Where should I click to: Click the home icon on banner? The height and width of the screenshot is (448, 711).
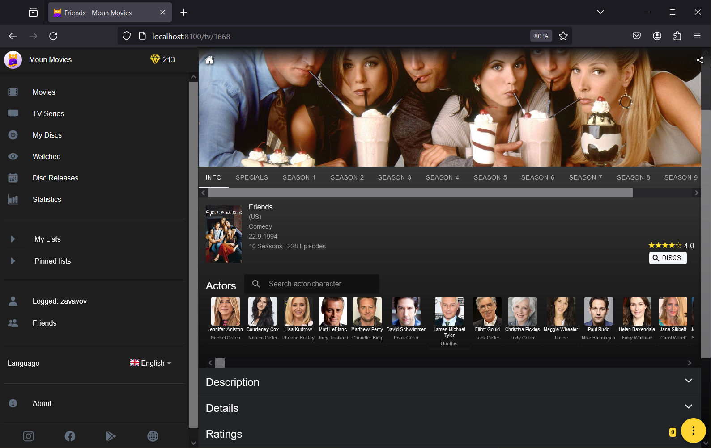pos(209,60)
